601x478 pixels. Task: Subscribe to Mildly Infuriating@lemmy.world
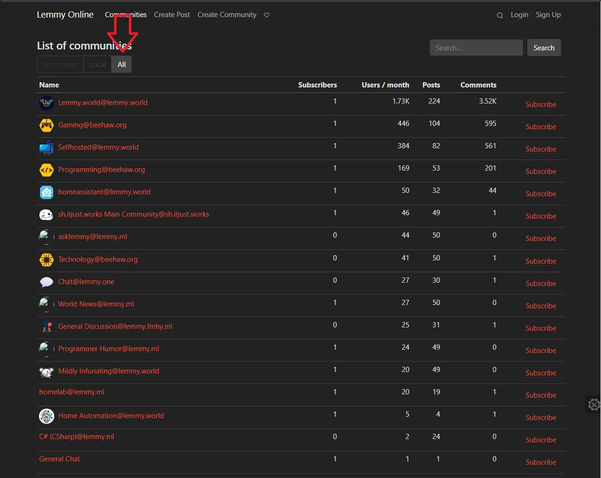pos(541,373)
